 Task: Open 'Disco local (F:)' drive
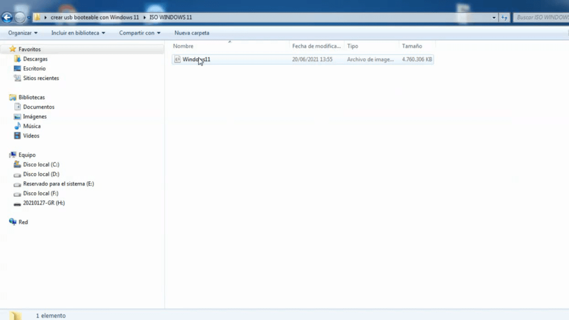[x=41, y=193]
